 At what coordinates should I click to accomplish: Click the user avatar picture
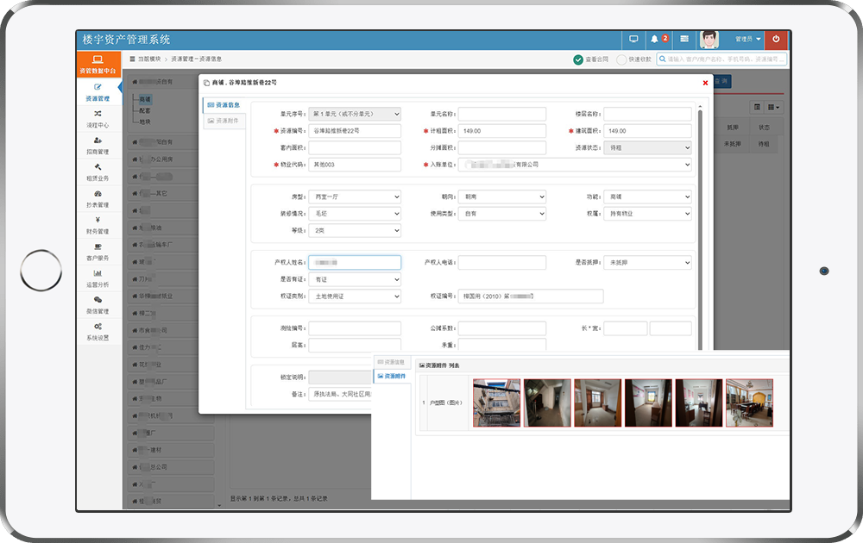coord(709,40)
